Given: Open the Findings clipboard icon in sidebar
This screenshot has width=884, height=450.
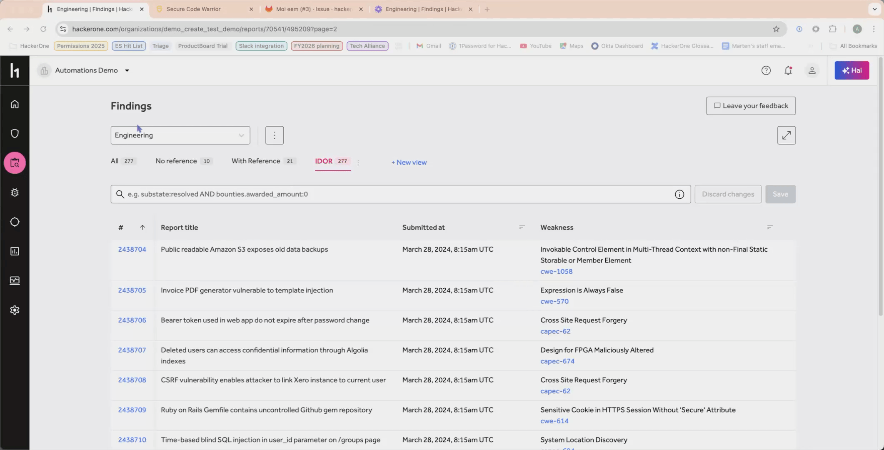Looking at the screenshot, I should (15, 162).
